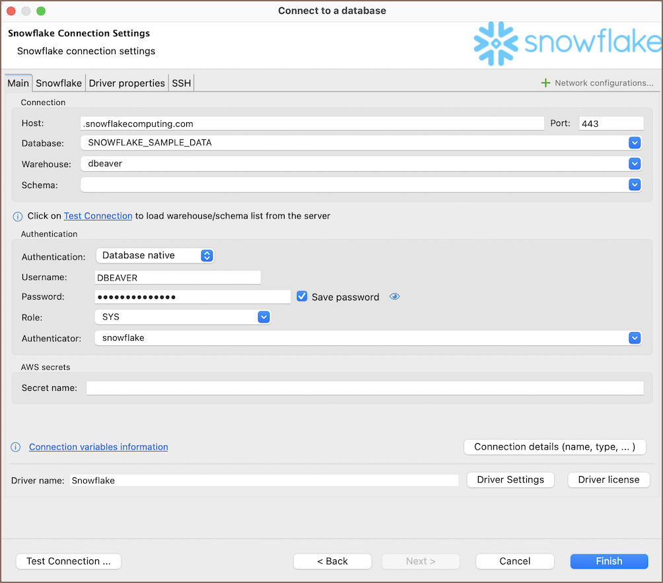Click the Test Connection button
Image resolution: width=663 pixels, height=583 pixels.
click(x=69, y=561)
